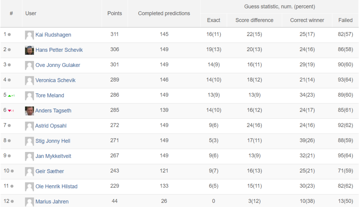Select the Score difference column header
Screen dimensions: 359x207
(255, 20)
